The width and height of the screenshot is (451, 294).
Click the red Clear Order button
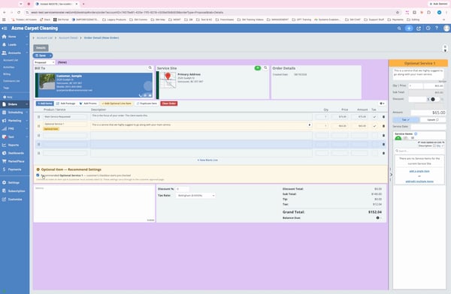tap(169, 103)
